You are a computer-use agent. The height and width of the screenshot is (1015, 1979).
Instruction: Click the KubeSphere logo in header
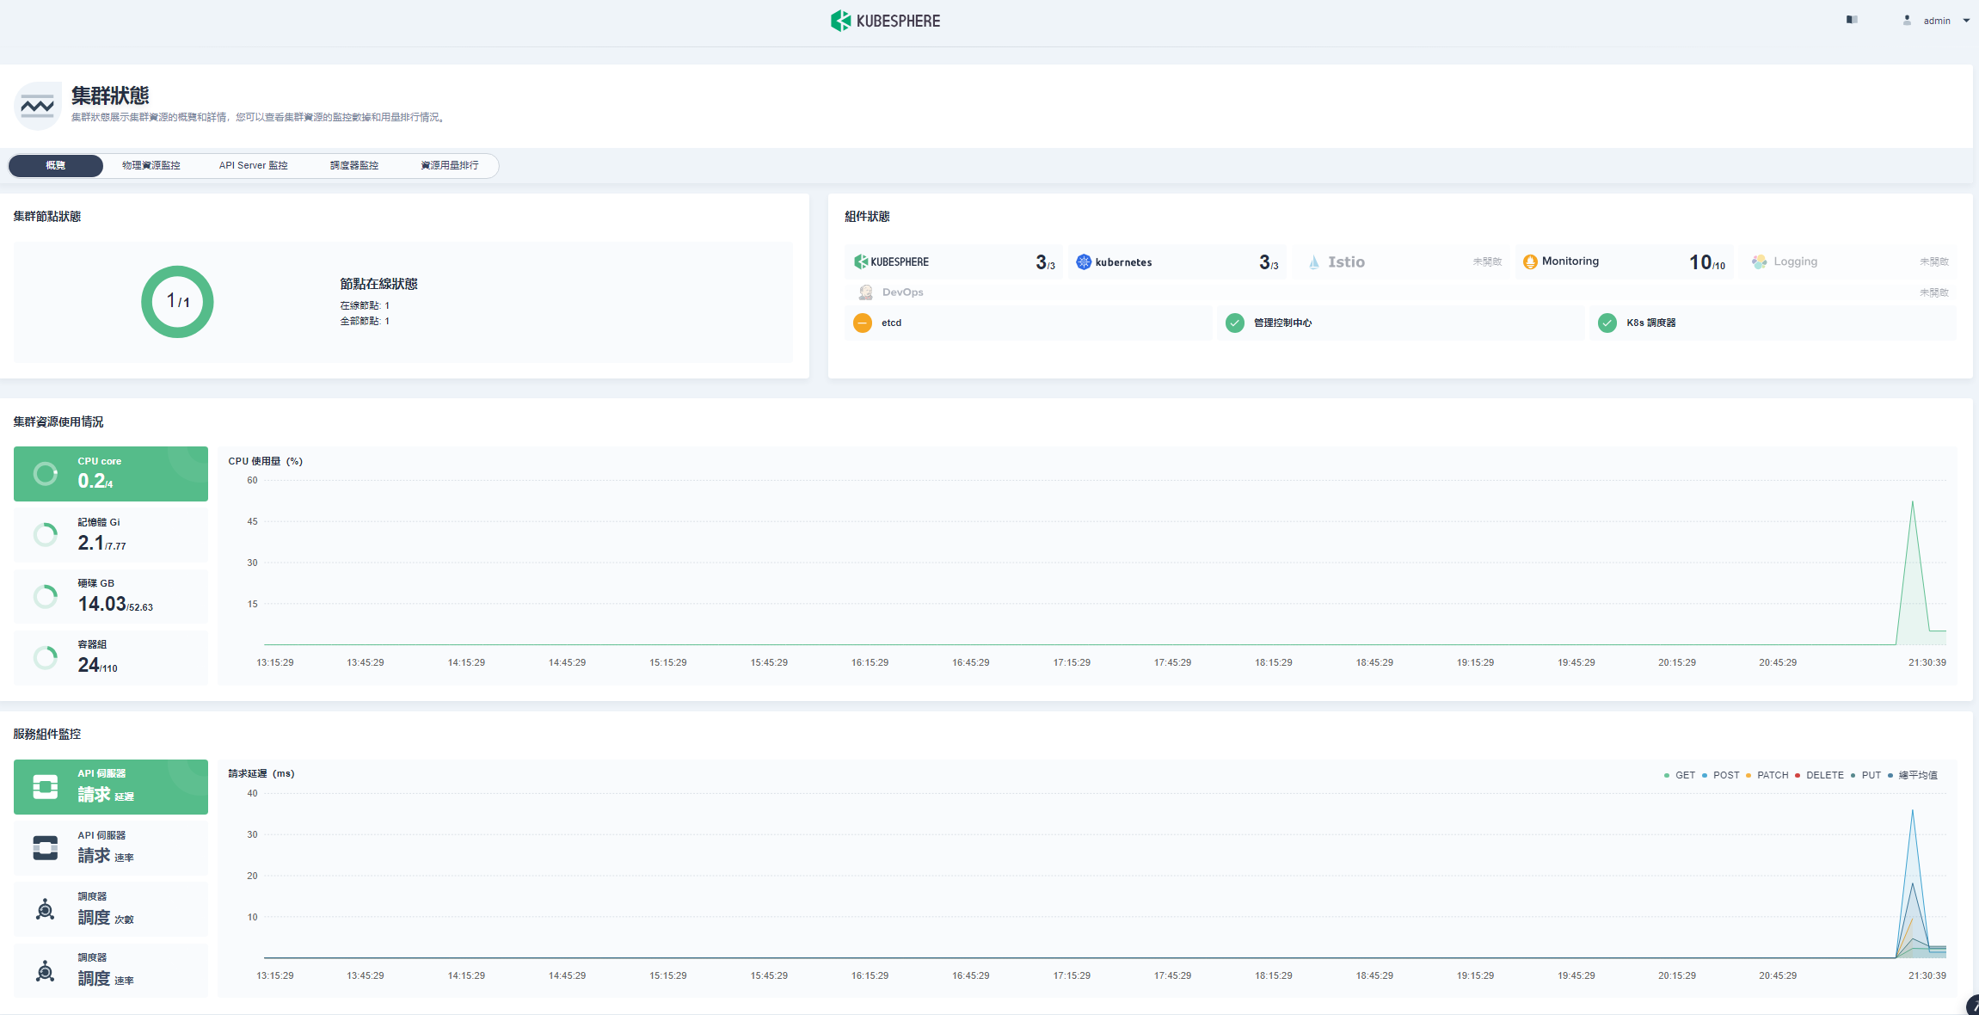point(885,21)
